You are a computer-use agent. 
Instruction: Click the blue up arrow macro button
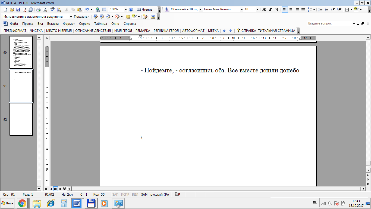pyautogui.click(x=224, y=31)
